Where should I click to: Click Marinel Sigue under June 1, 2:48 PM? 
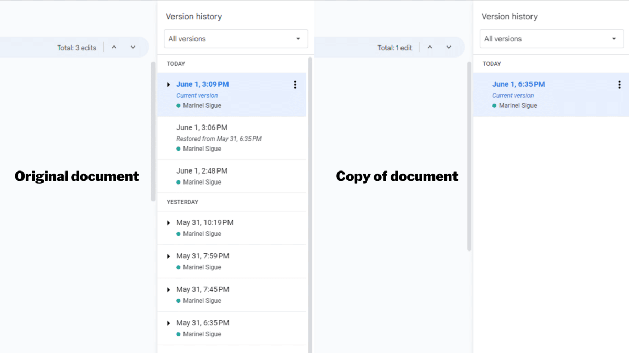[202, 182]
